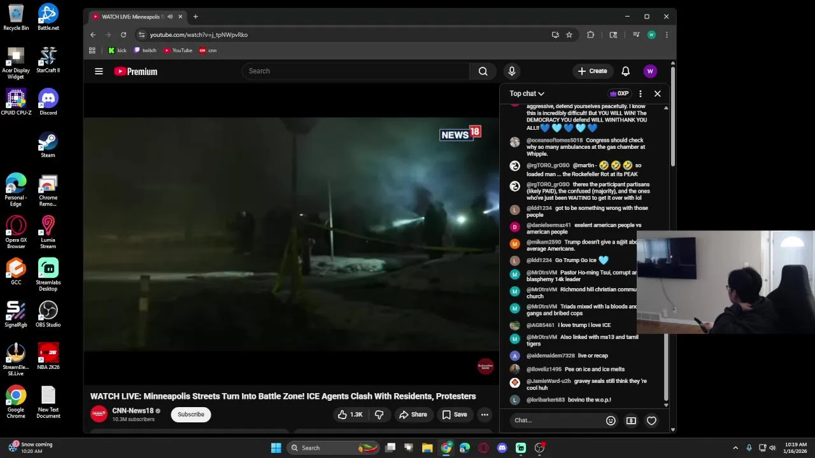The height and width of the screenshot is (458, 815).
Task: Save the video to a playlist
Action: click(455, 415)
